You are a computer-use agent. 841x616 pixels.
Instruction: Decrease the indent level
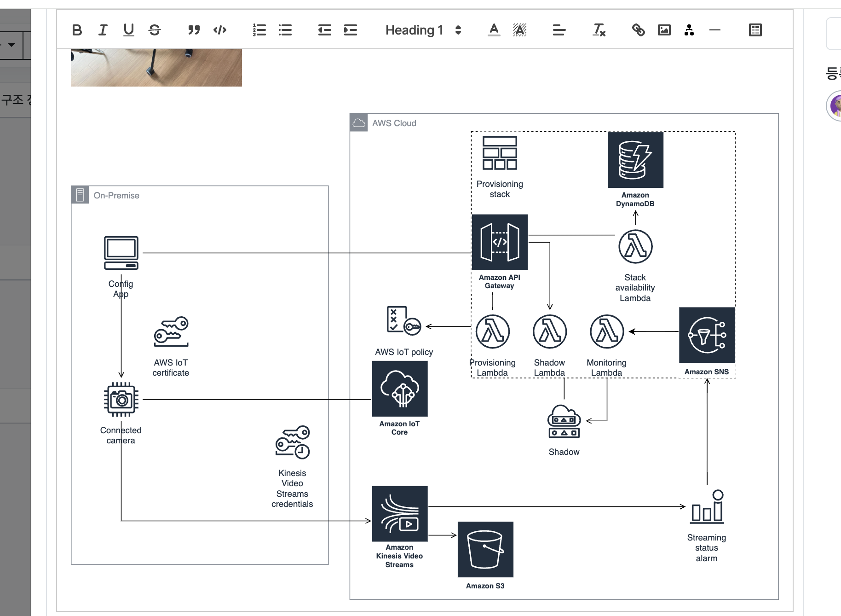(325, 30)
